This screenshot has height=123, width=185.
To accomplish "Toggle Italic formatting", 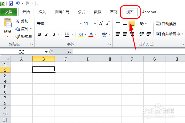I will point(47,34).
